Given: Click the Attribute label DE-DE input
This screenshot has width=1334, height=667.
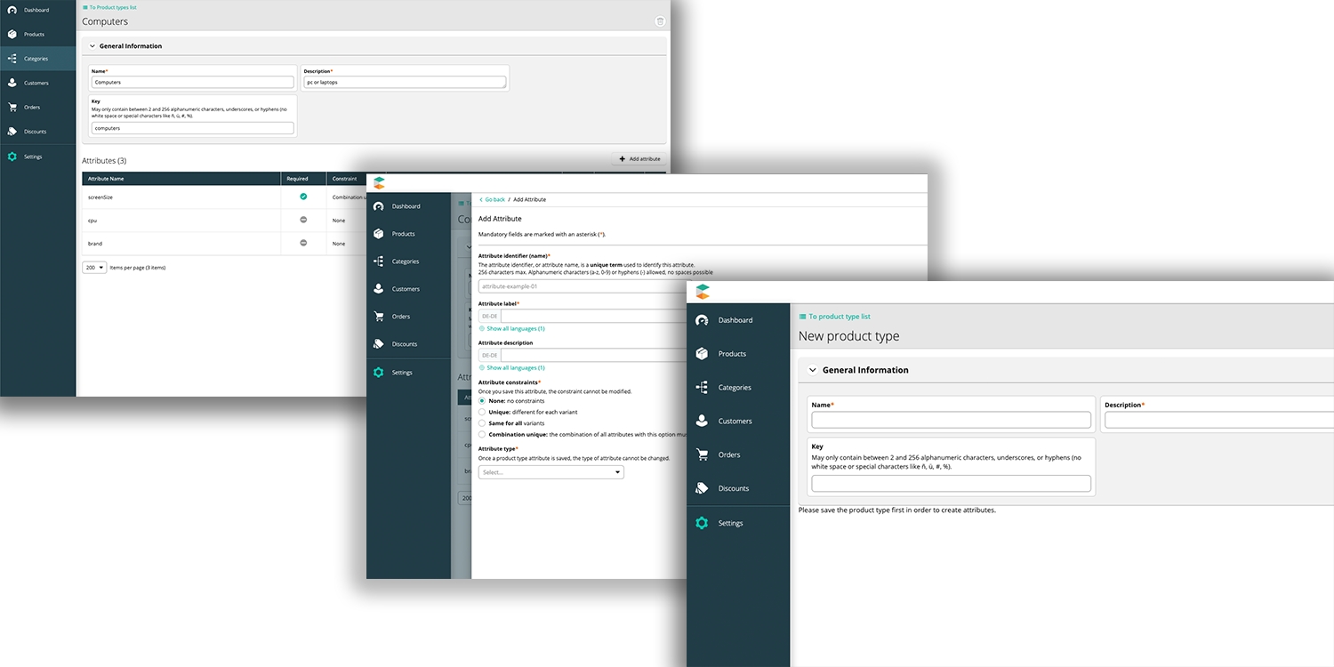Looking at the screenshot, I should click(x=593, y=316).
